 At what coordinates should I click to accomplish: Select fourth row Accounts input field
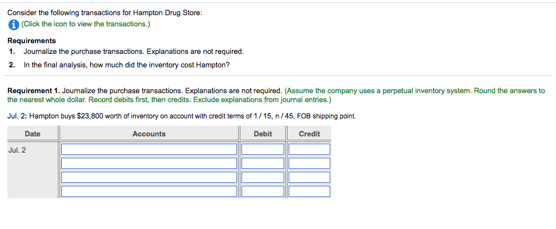[149, 191]
